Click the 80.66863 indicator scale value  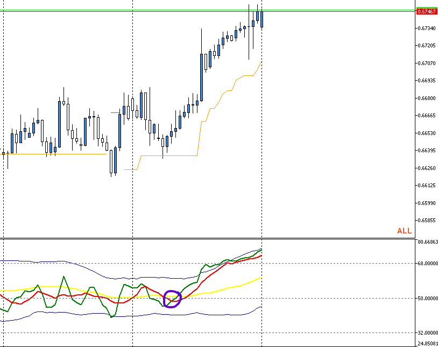tap(428, 242)
